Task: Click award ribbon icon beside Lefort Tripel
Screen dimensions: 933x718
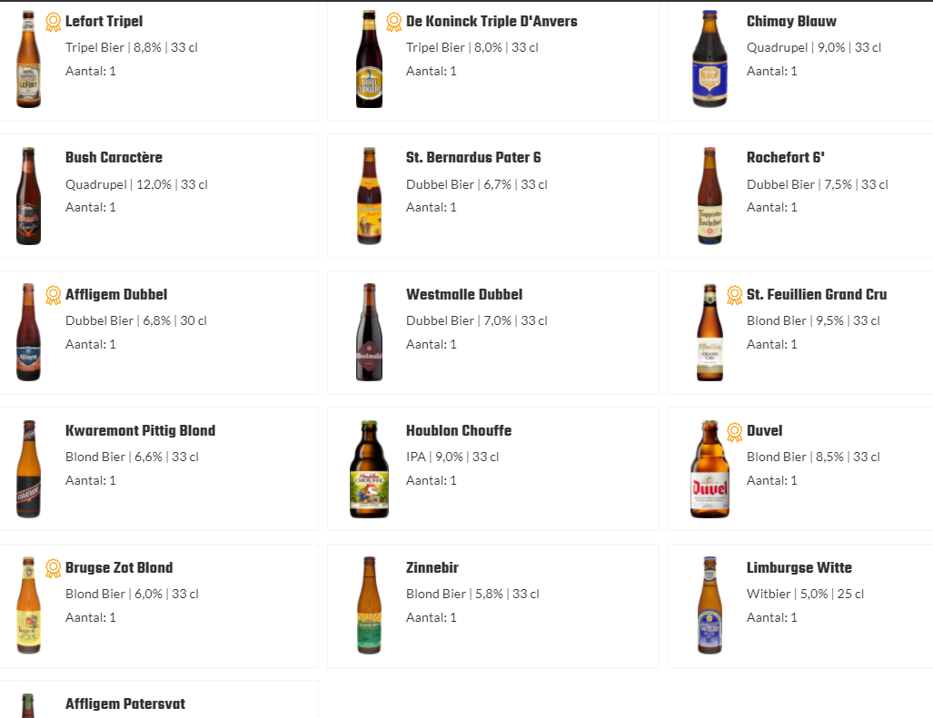Action: coord(54,22)
